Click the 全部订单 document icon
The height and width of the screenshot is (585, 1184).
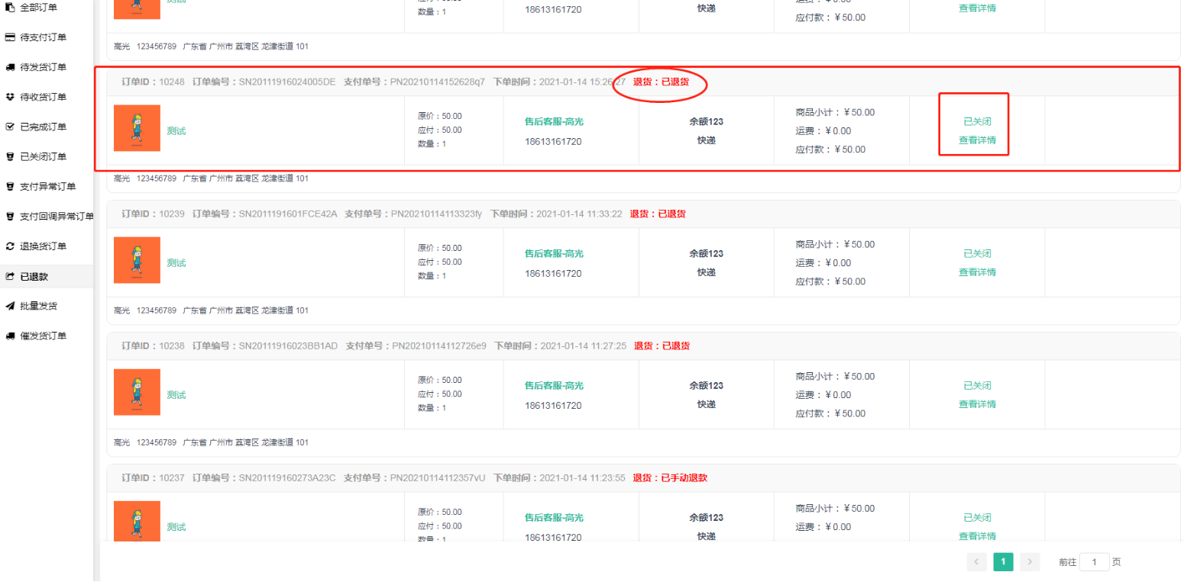[10, 7]
